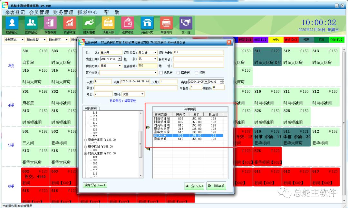Increase departure time with the 09:39 stepper
348x208 pixels.
[222, 80]
